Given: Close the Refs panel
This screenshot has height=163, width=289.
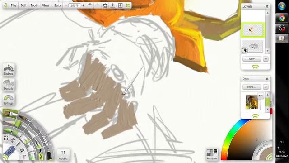Looking at the screenshot, I should tap(267, 79).
